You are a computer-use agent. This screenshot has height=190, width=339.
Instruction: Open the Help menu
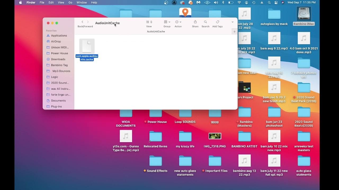click(x=94, y=2)
